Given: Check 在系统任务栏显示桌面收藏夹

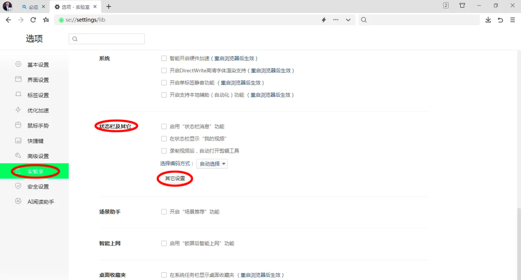Looking at the screenshot, I should (164, 276).
